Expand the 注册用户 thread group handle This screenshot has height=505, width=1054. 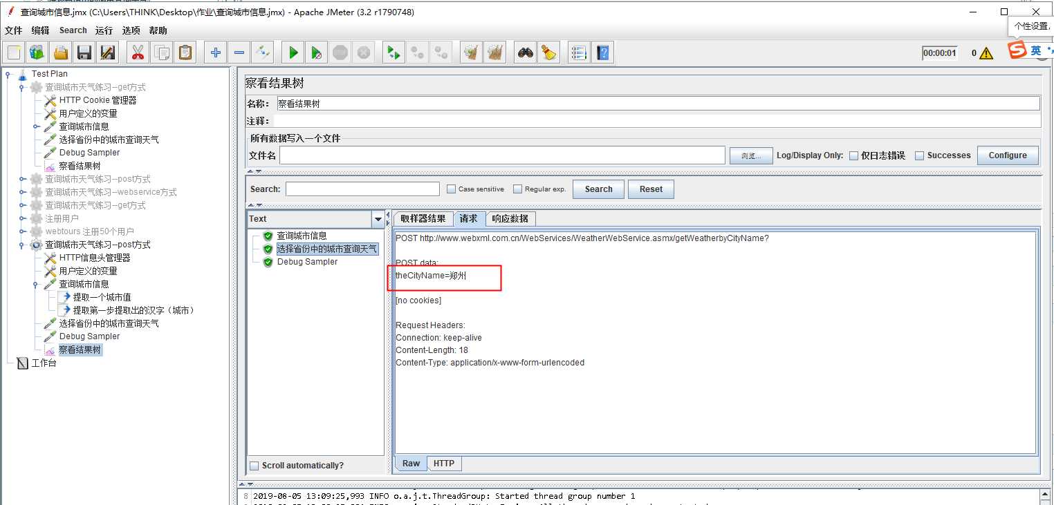(22, 218)
